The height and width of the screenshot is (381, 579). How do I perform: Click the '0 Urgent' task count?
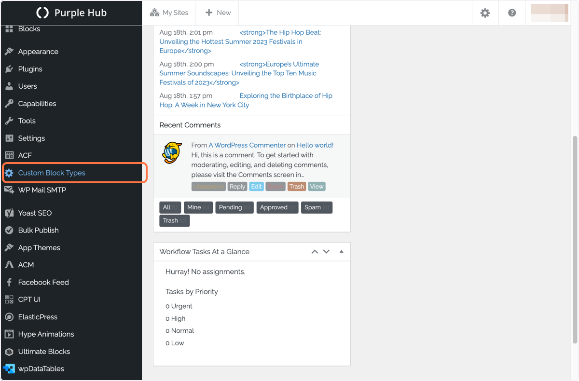pos(179,306)
